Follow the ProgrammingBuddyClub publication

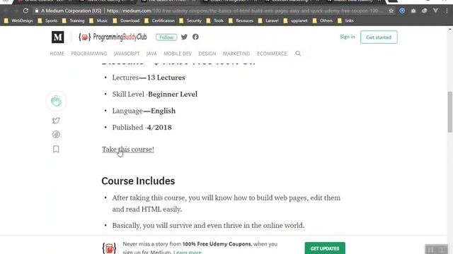(x=166, y=37)
